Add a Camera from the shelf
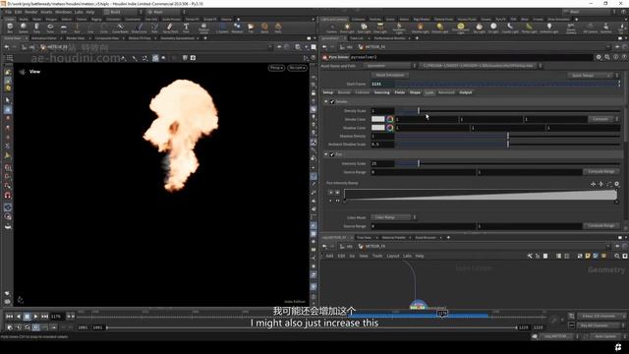Viewport: 629px width, 354px height. (331, 28)
